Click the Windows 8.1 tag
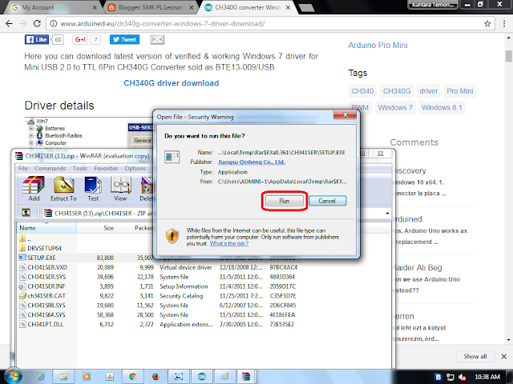Image resolution: width=513 pixels, height=384 pixels. point(442,107)
